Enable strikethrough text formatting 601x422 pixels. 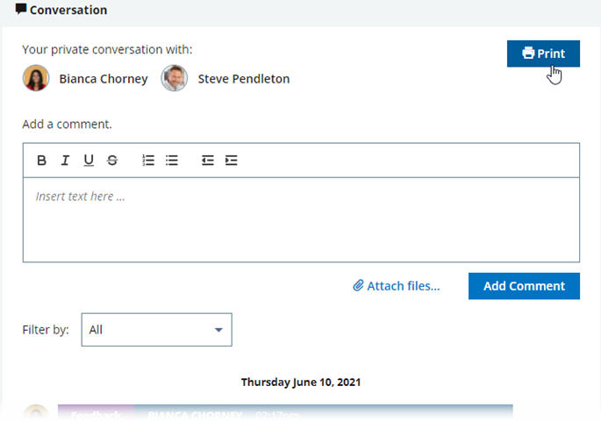tap(112, 161)
